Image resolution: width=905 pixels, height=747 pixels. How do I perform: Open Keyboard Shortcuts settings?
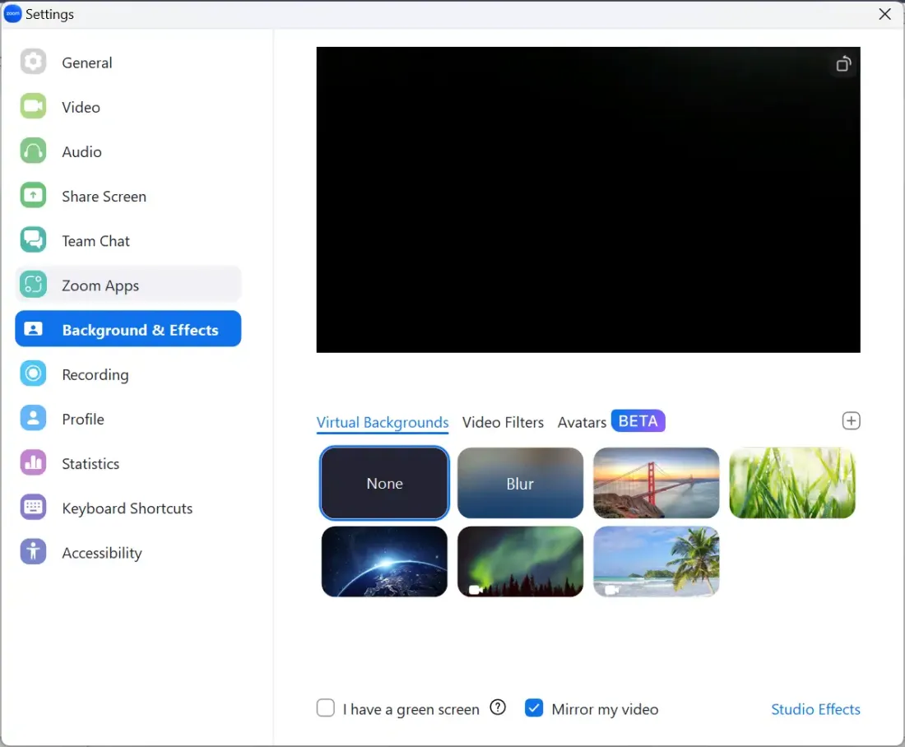coord(127,508)
